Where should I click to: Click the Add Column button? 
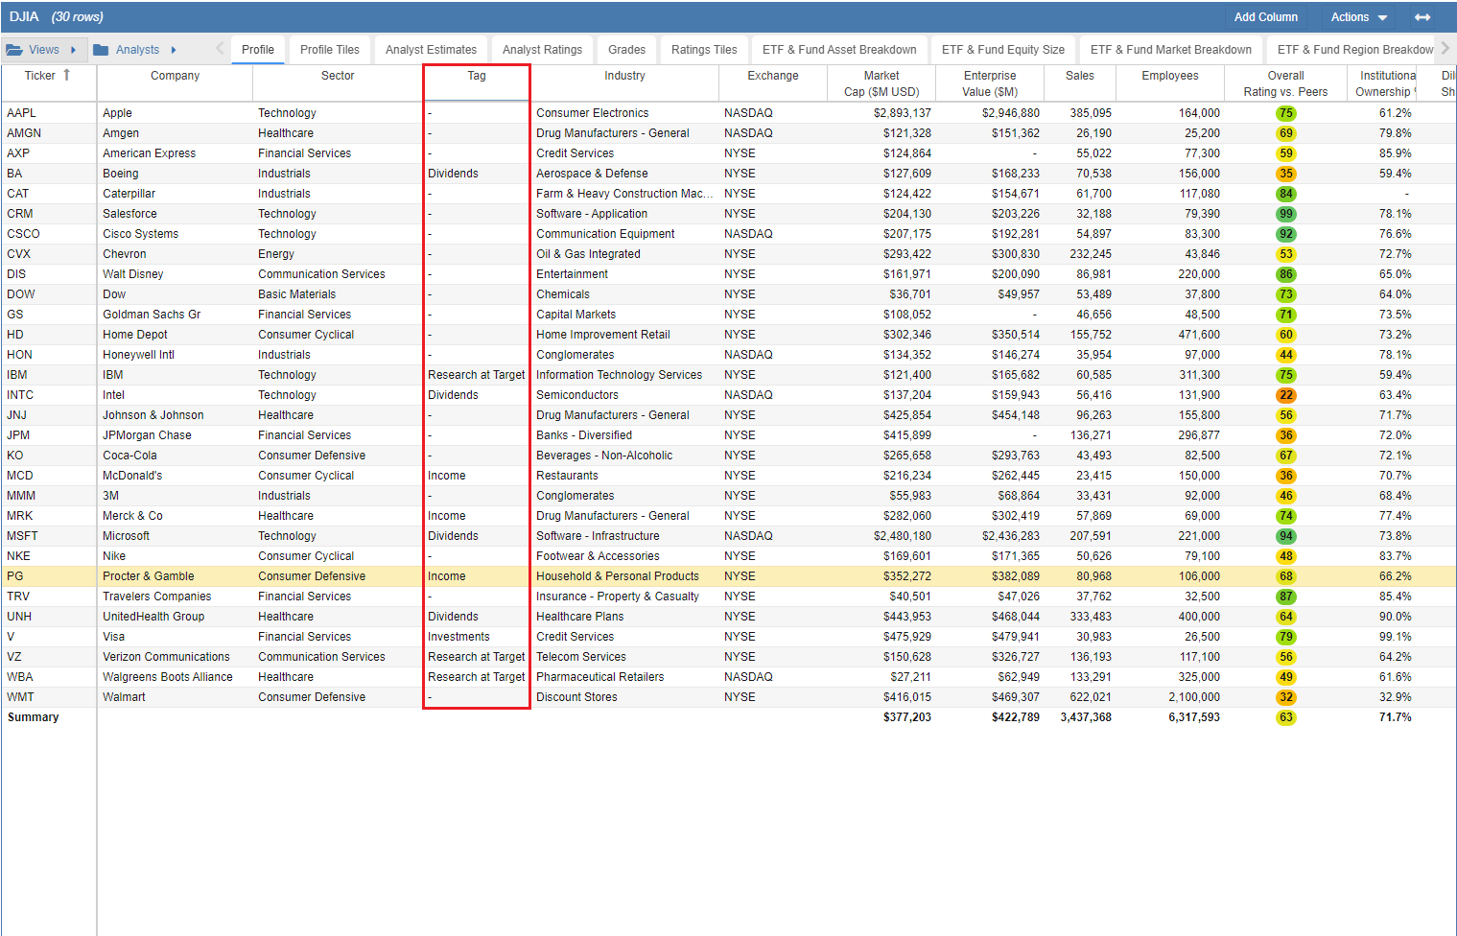click(x=1265, y=17)
